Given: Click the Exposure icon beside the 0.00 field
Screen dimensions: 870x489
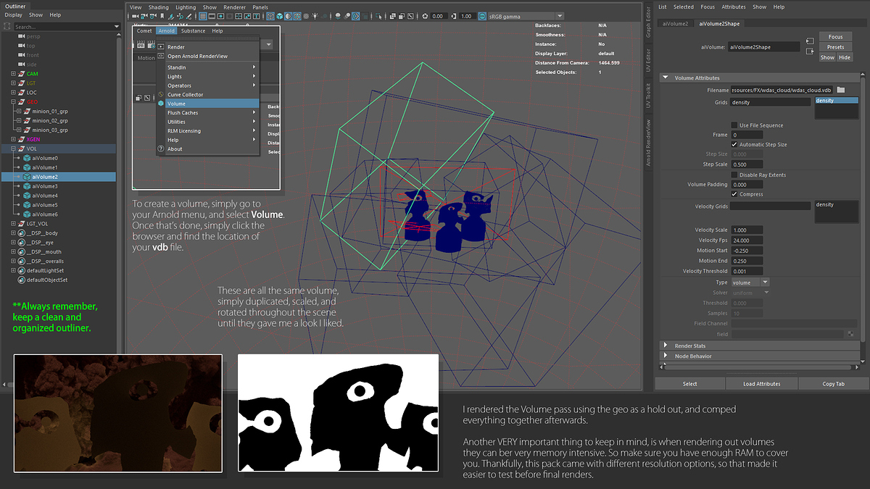Looking at the screenshot, I should point(425,16).
